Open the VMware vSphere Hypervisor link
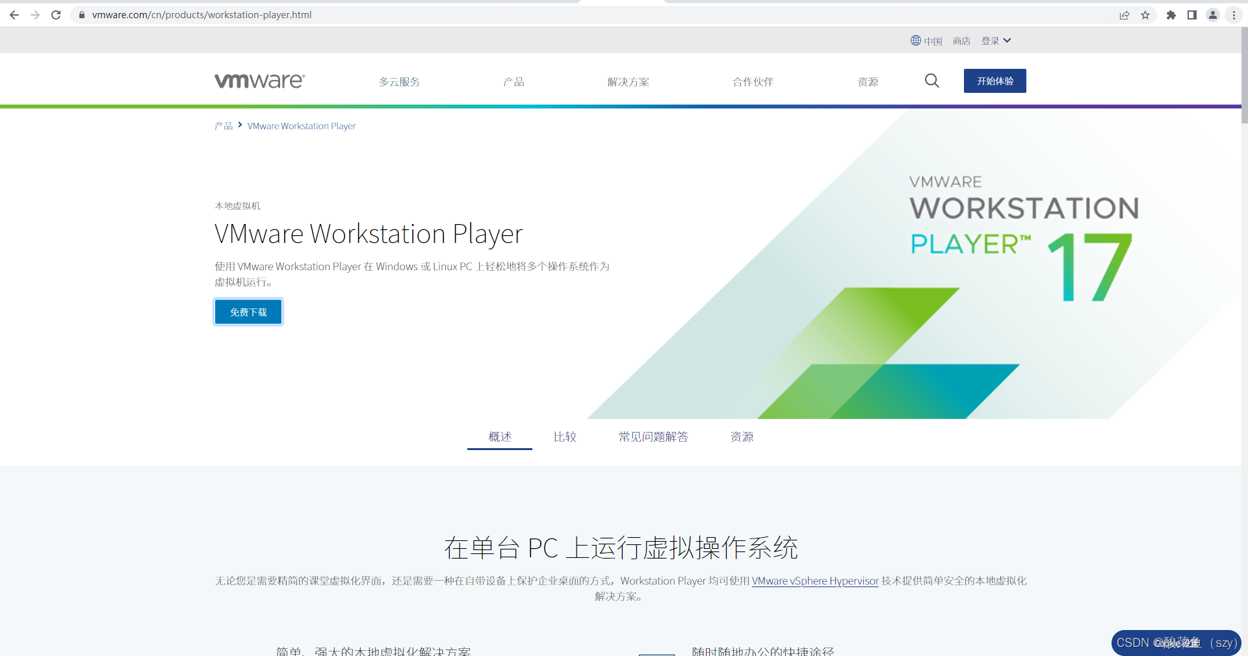1248x656 pixels. [x=814, y=581]
